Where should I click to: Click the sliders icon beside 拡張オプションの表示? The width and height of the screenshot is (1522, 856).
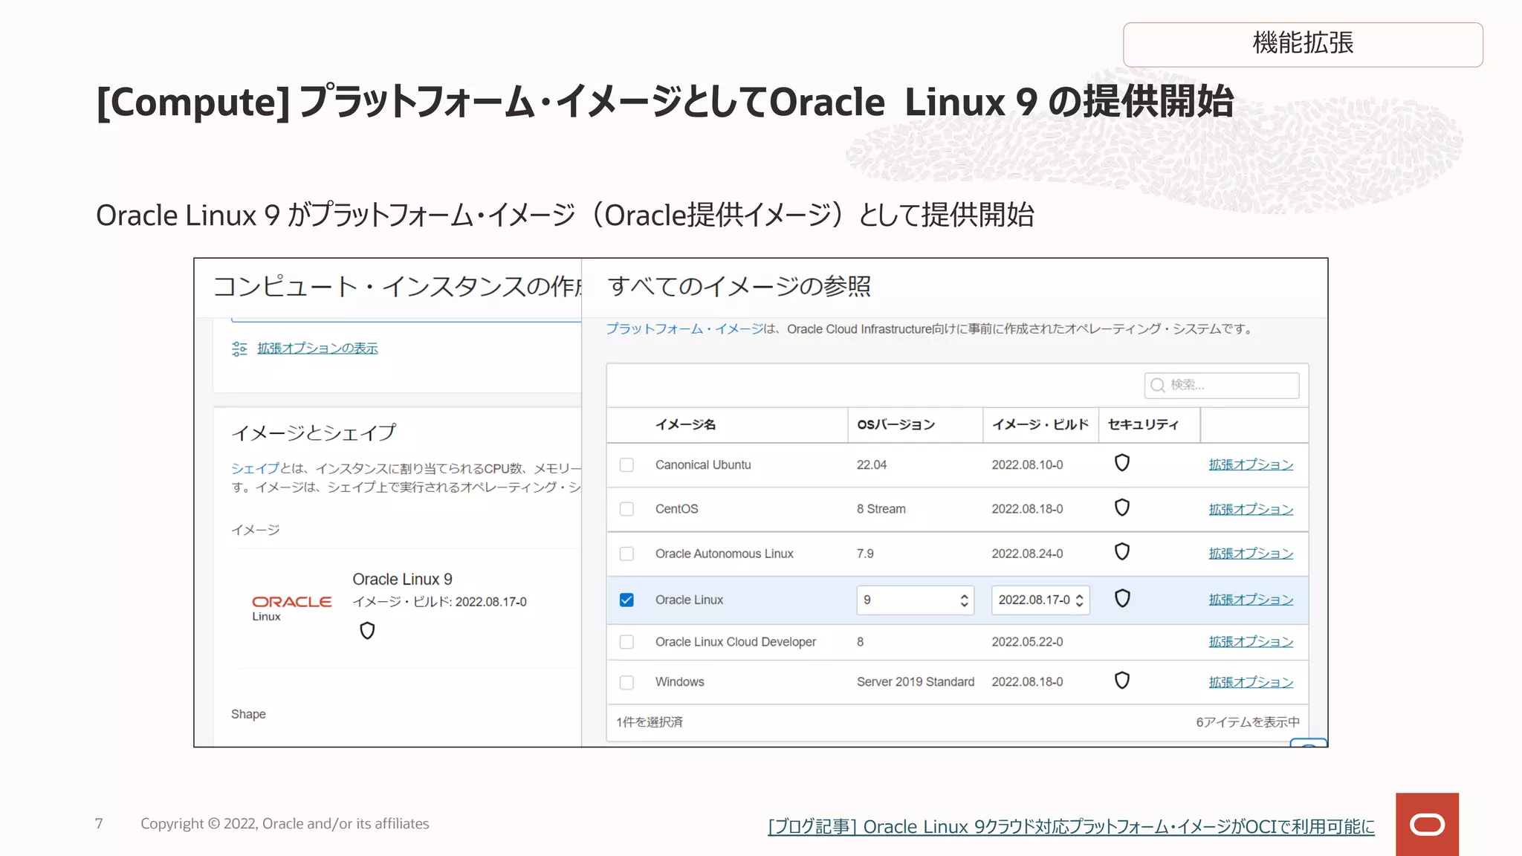coord(239,348)
